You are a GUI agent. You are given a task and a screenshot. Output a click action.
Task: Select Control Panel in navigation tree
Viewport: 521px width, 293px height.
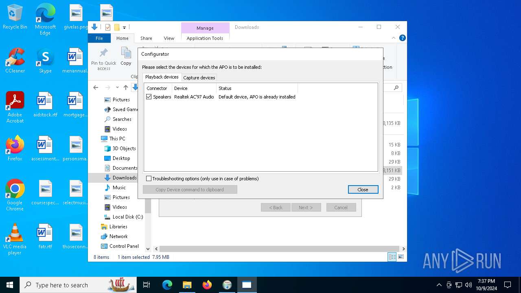click(120, 246)
